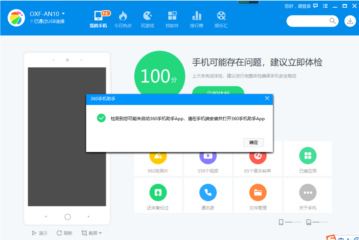Open the 已装应用 installed apps tile

(308, 159)
